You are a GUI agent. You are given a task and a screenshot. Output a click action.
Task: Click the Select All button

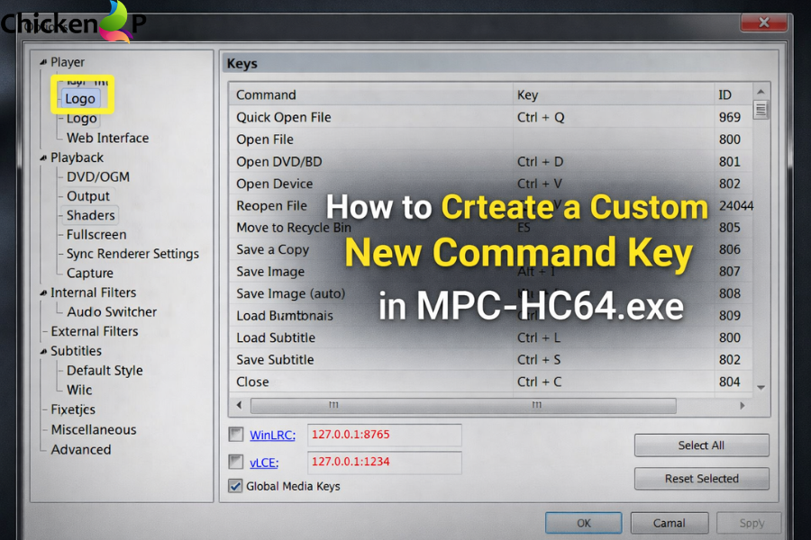[x=701, y=445]
